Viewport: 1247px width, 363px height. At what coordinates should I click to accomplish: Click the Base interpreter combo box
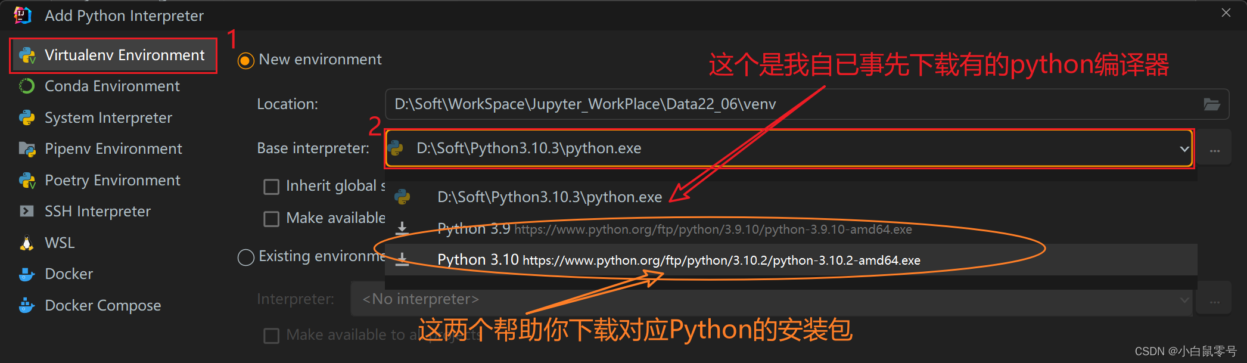click(789, 148)
